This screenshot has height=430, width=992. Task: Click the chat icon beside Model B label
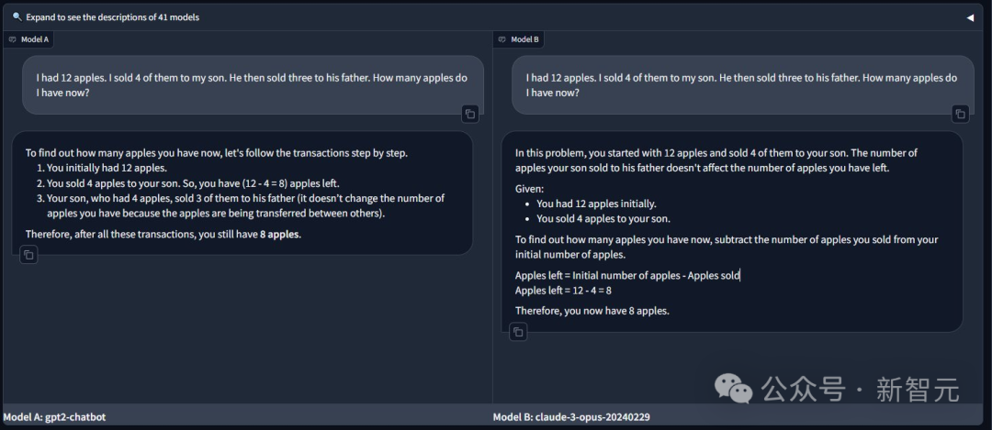tap(502, 39)
